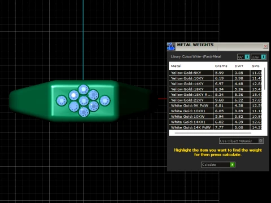Click the 6.22 DWT value
This screenshot has width=271, height=203.
click(239, 100)
